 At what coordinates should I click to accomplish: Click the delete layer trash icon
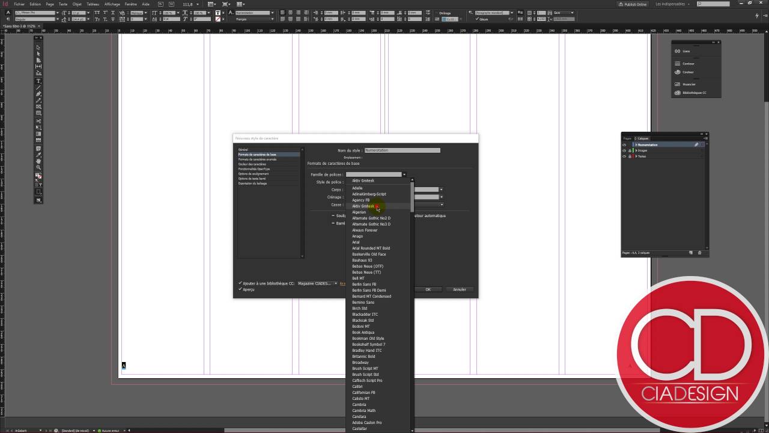(x=700, y=253)
